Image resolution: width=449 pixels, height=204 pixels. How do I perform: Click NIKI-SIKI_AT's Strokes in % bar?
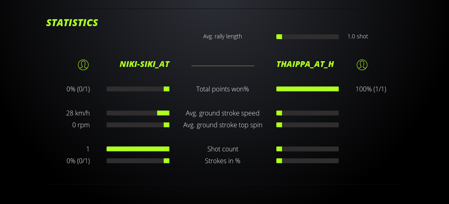(138, 161)
